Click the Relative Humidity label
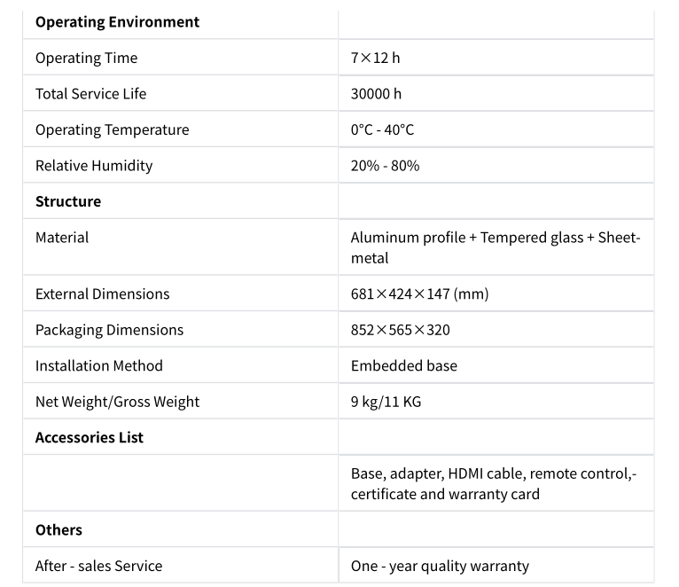The height and width of the screenshot is (587, 679). tap(94, 166)
